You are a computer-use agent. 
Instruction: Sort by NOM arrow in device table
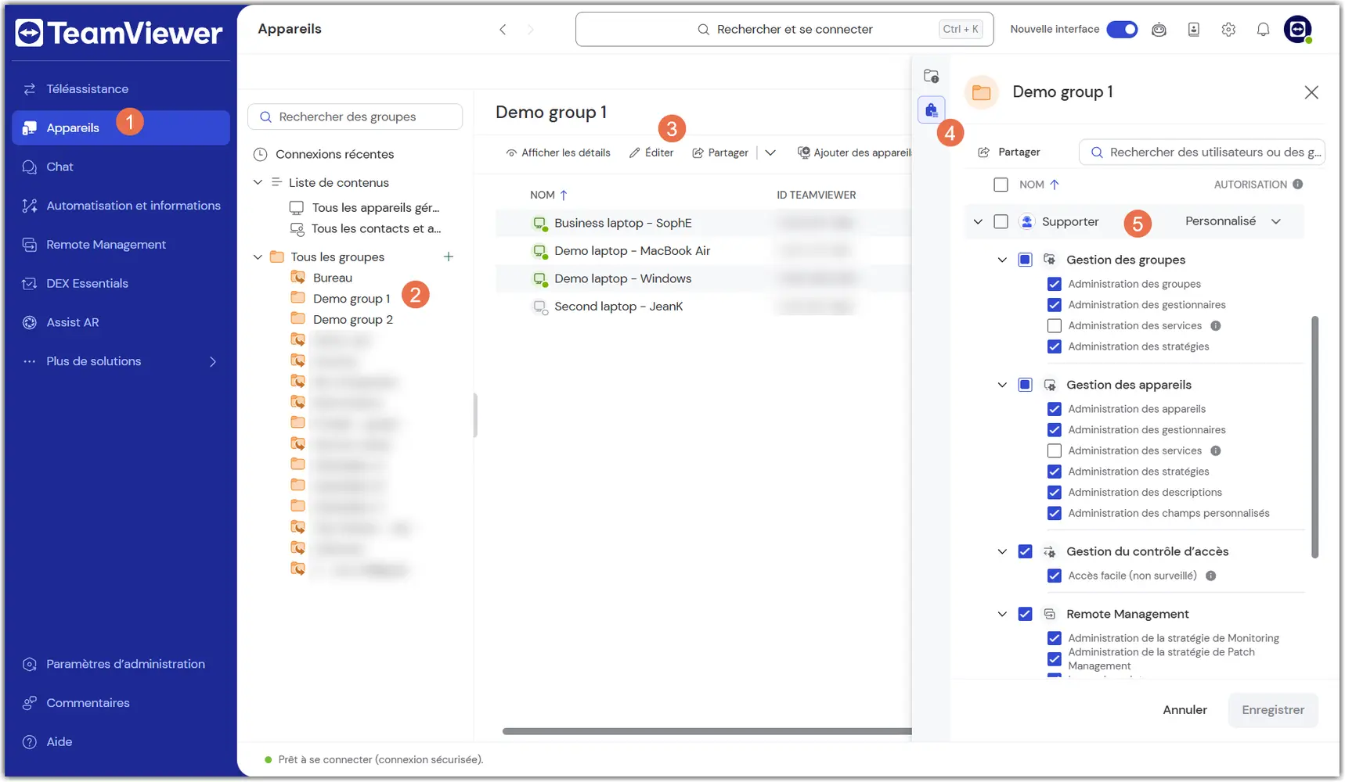[x=564, y=195]
